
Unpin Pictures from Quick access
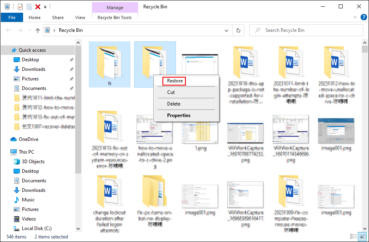tap(71, 78)
